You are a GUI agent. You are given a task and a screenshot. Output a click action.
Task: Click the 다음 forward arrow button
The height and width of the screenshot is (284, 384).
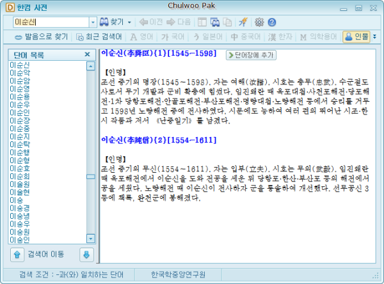179,22
